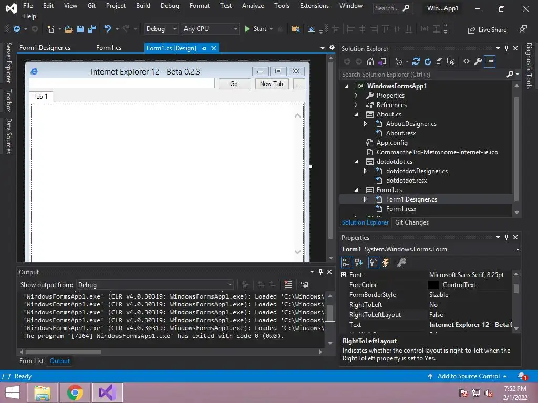
Task: Click the search magnifier in Solution Explorer
Action: tap(510, 74)
